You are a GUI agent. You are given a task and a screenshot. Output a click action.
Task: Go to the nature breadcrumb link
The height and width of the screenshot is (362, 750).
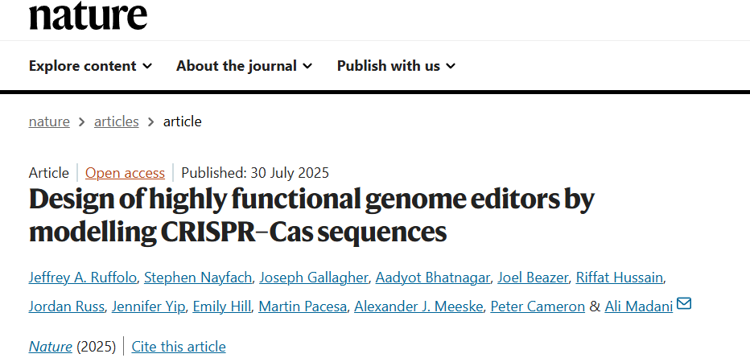[x=49, y=121]
